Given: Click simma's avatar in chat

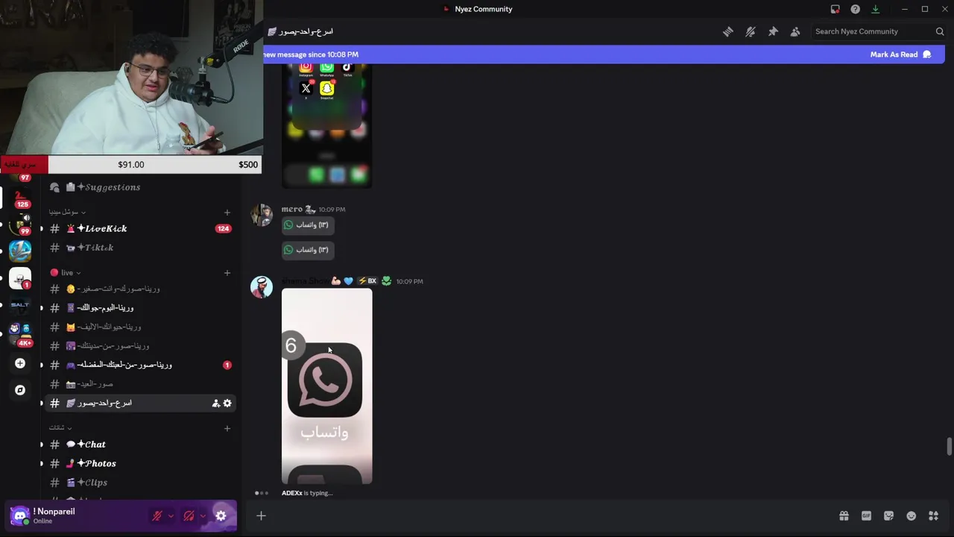Looking at the screenshot, I should pos(262,287).
